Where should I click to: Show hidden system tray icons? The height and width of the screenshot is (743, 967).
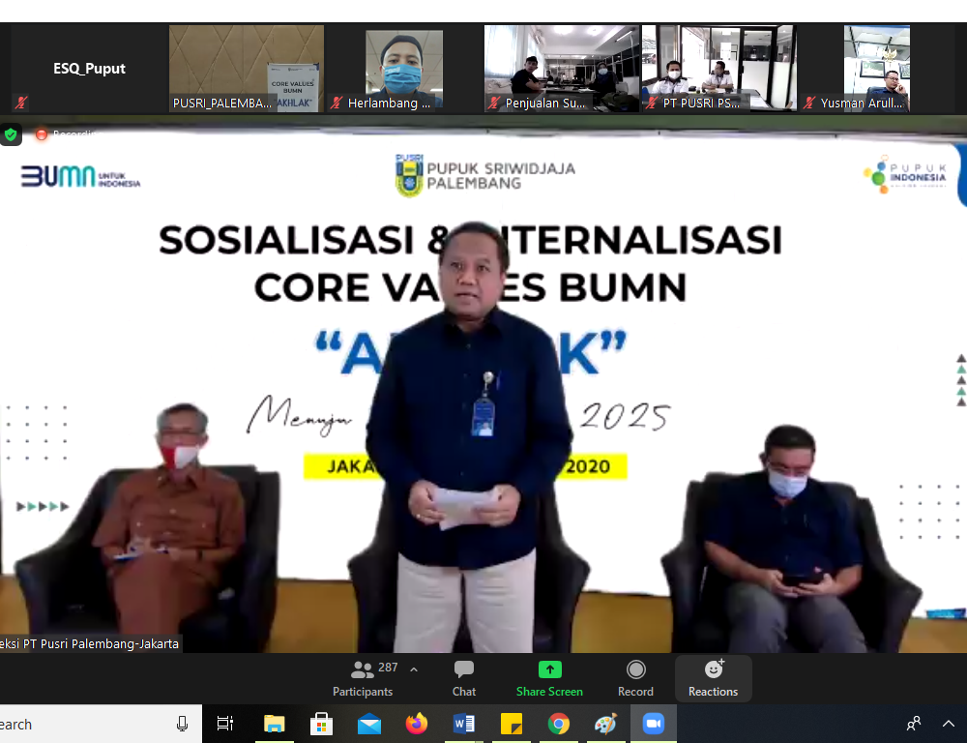[x=948, y=724]
